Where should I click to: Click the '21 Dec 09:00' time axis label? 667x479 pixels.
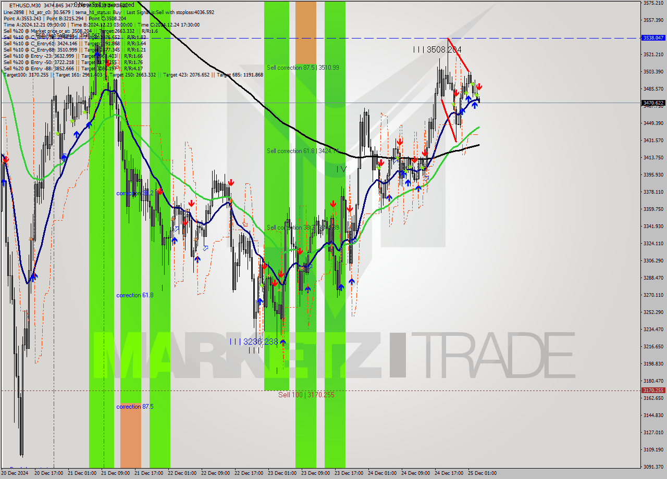[x=115, y=474]
